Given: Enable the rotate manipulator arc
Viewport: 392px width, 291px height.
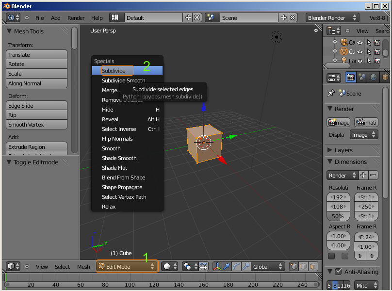Looking at the screenshot, I should [x=236, y=266].
